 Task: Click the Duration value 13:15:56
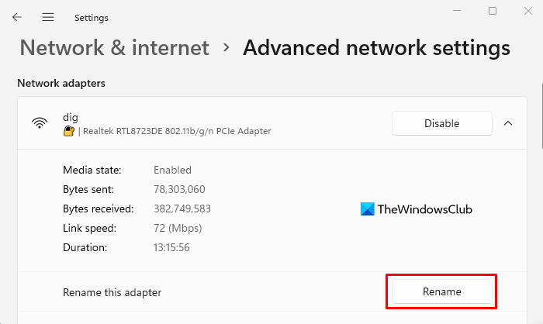[x=171, y=247]
